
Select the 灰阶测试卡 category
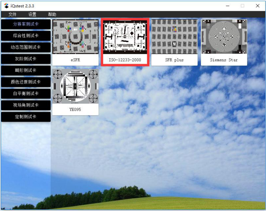pos(26,59)
